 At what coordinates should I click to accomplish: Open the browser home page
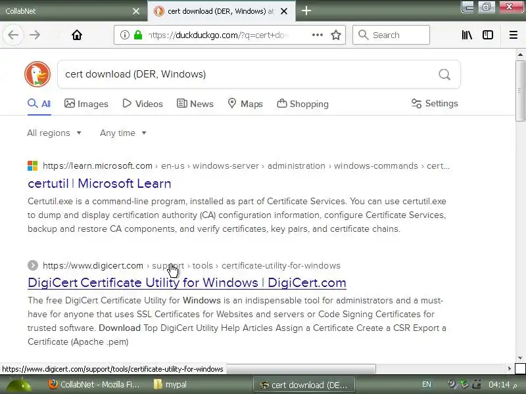77,35
